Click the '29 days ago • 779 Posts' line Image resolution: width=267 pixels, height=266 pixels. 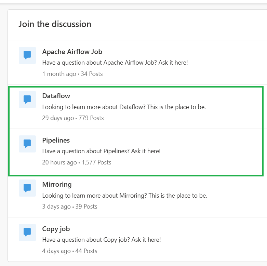click(x=73, y=118)
